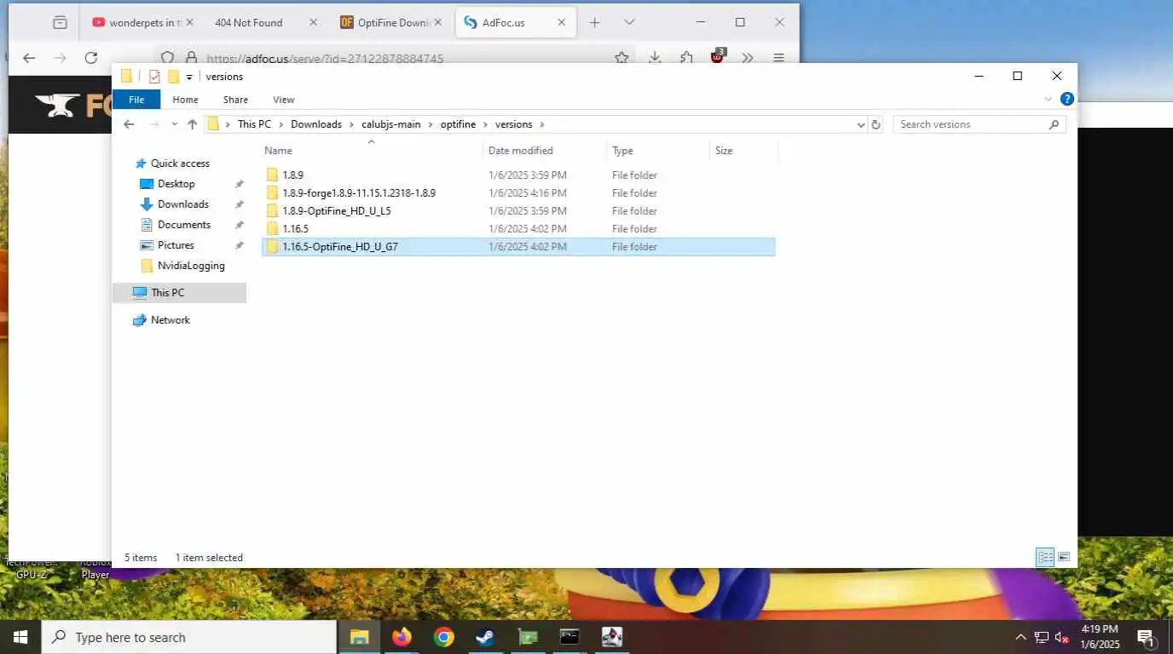Open Network in navigation pane
Screen dimensions: 1173x654
click(170, 320)
